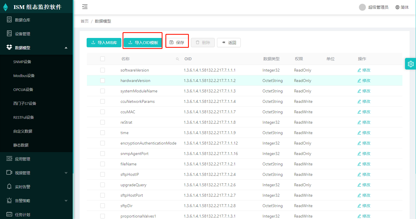416x219 pixels.
Task: Open the Modbus设备 submenu item
Action: (x=24, y=76)
